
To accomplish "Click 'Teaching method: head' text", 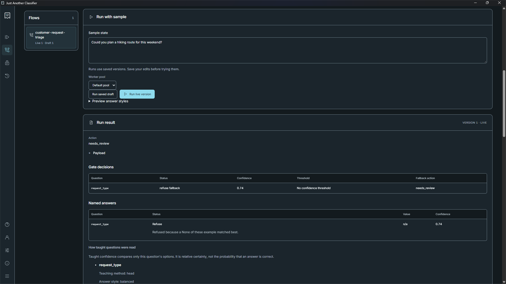I will click(116, 274).
